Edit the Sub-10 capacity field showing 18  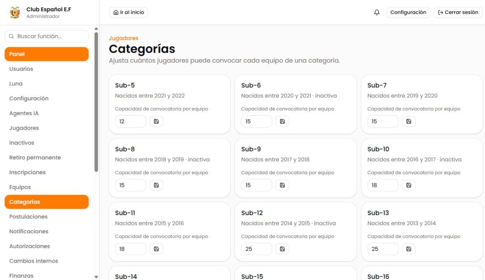[383, 185]
